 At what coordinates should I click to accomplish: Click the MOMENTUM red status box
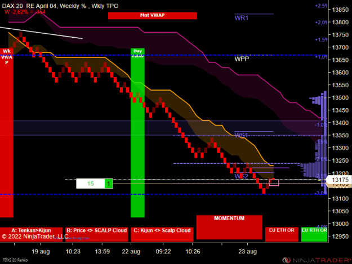point(229,227)
